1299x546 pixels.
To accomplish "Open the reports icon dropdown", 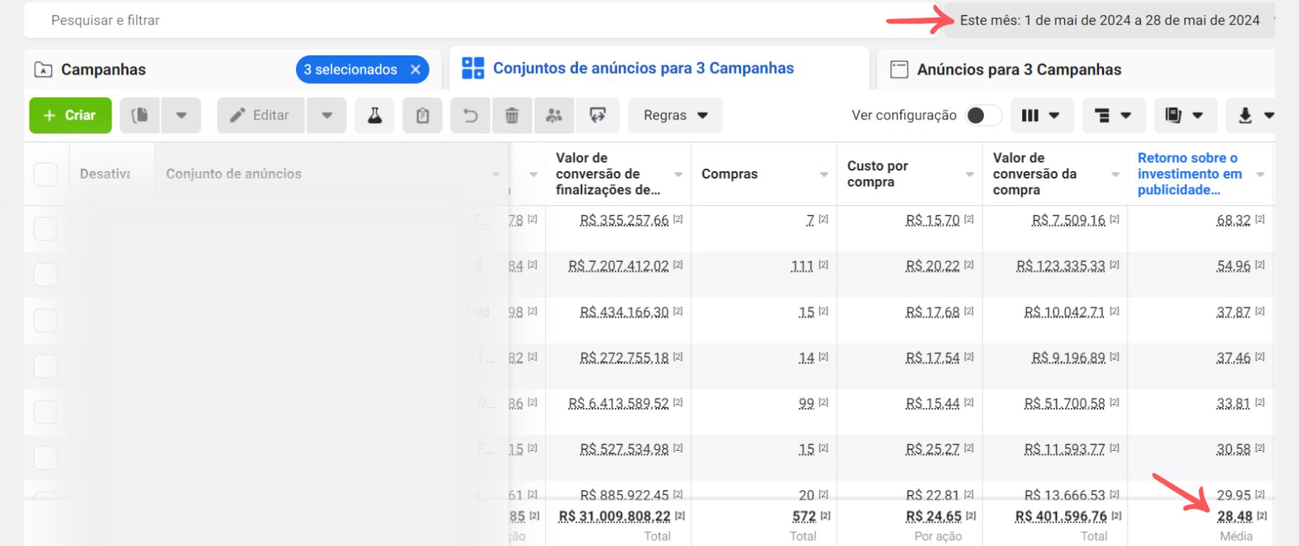I will click(x=1183, y=116).
